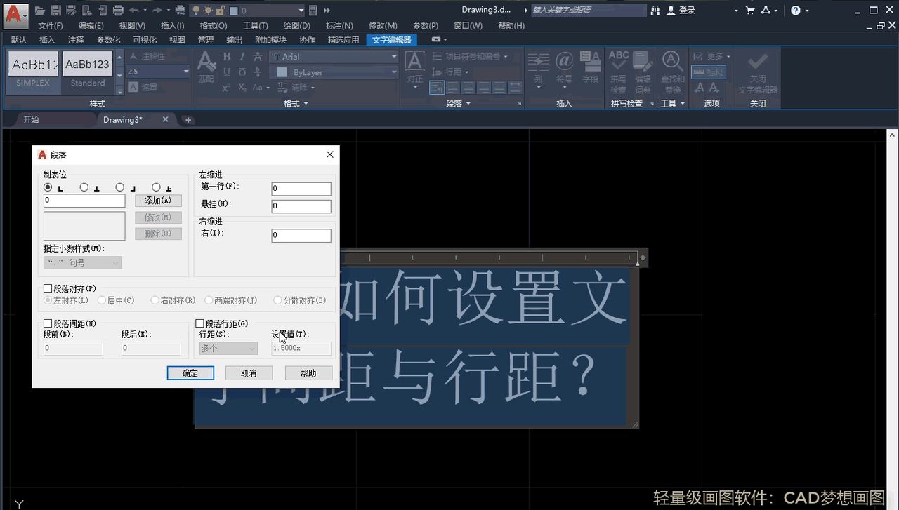Apply italic formatting
Image resolution: width=899 pixels, height=510 pixels.
tap(242, 55)
